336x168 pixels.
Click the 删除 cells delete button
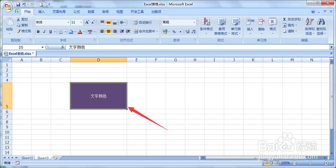[x=261, y=26]
